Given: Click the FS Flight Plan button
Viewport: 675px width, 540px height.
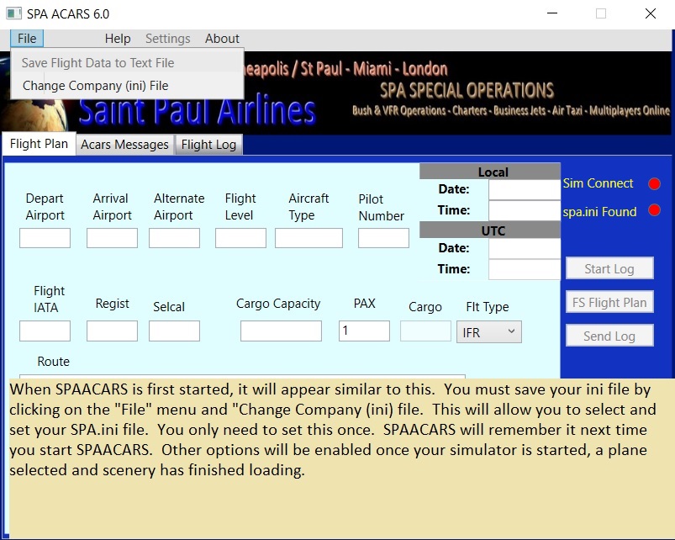Looking at the screenshot, I should [609, 302].
